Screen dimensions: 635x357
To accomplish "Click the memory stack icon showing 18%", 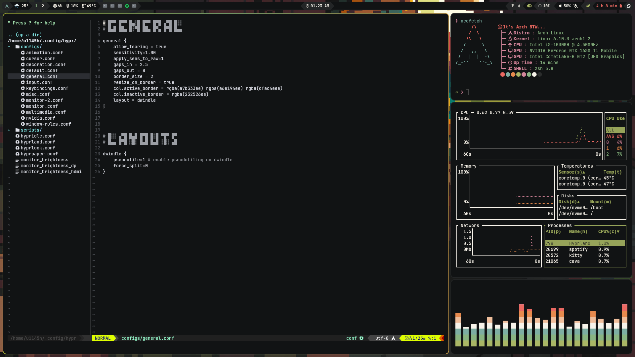I will tap(68, 6).
